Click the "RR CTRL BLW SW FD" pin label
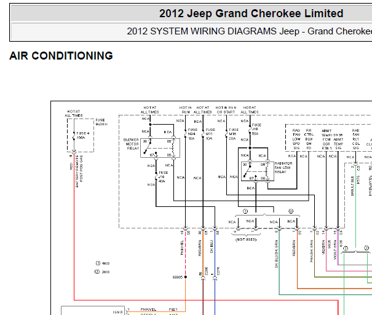Image resolution: width=372 pixels, height=315 pixels. [x=309, y=139]
